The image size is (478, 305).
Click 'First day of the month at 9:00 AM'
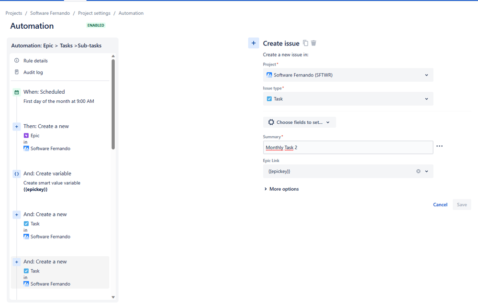[x=59, y=101]
